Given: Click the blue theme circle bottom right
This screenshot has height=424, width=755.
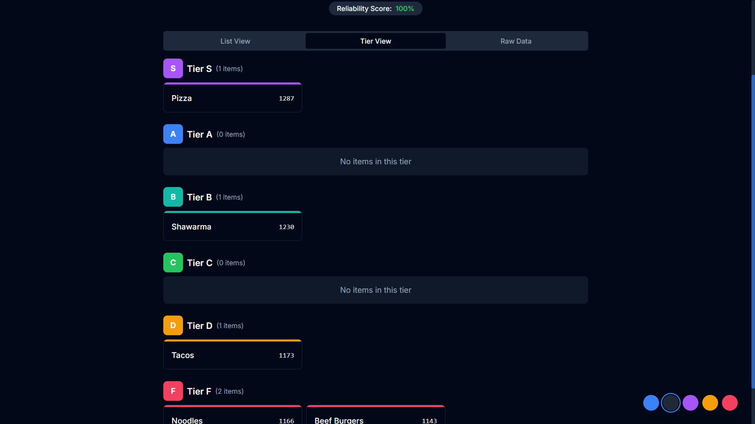Looking at the screenshot, I should (651, 402).
